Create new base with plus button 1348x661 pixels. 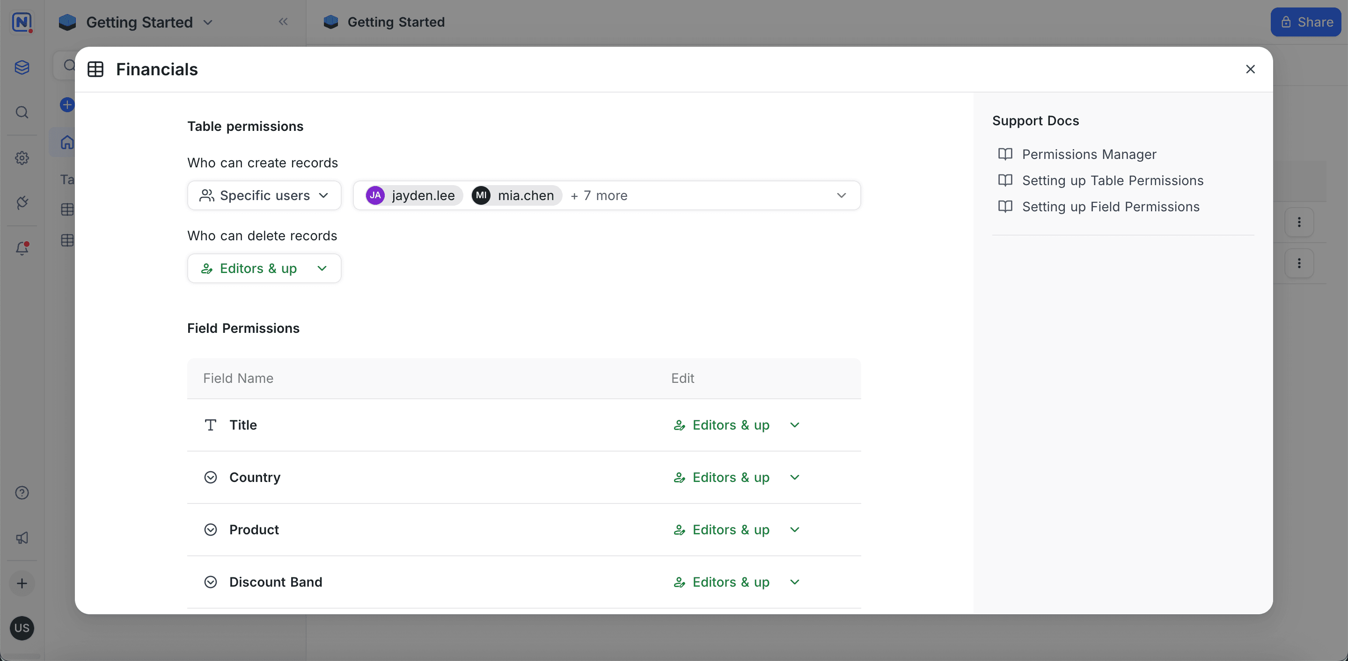[x=22, y=583]
